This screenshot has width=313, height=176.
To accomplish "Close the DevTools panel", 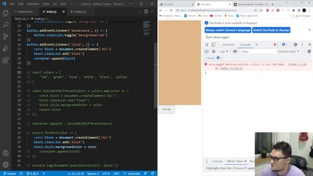I will pos(310,44).
